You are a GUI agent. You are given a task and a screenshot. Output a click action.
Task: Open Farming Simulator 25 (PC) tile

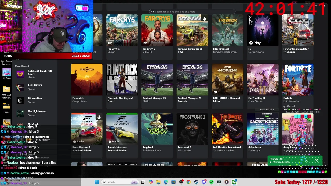tap(192, 37)
